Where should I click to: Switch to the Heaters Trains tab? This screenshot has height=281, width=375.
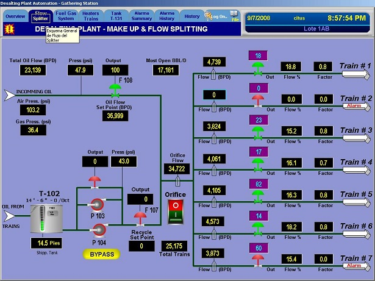[91, 15]
